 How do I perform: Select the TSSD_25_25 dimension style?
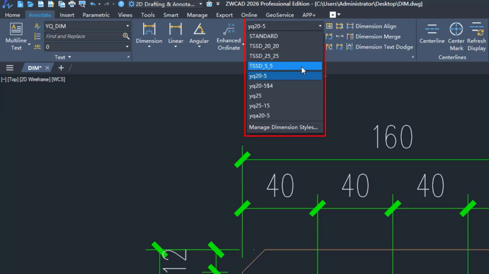(285, 56)
